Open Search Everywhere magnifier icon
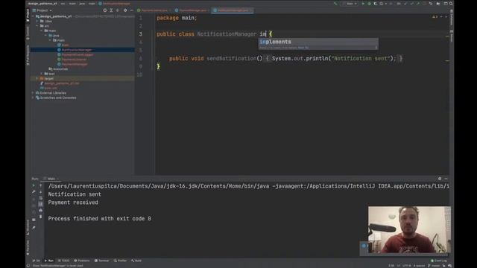This screenshot has height=268, width=477. tap(451, 4)
